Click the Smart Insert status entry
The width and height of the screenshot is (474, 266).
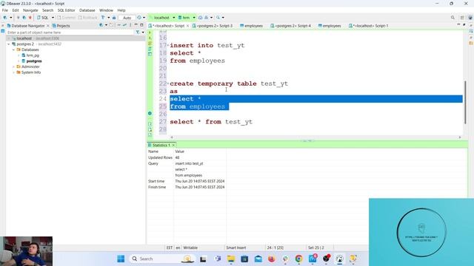(236, 248)
